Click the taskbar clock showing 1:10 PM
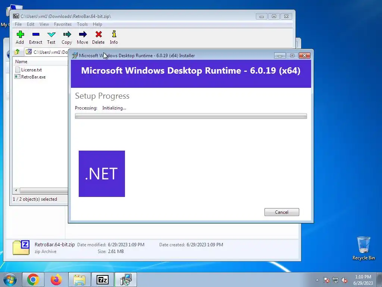 pyautogui.click(x=363, y=280)
